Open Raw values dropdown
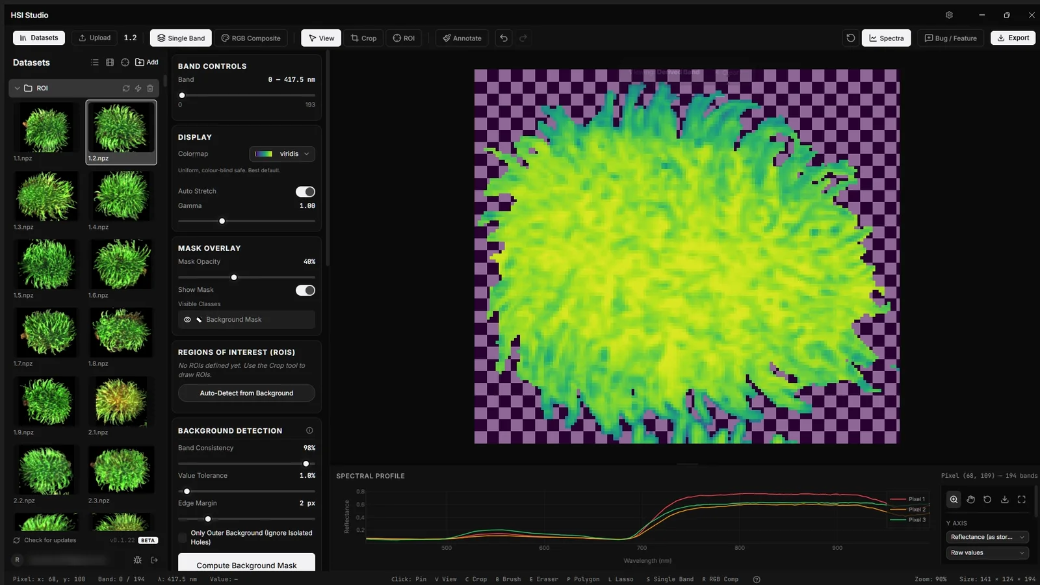1040x585 pixels. (x=987, y=553)
